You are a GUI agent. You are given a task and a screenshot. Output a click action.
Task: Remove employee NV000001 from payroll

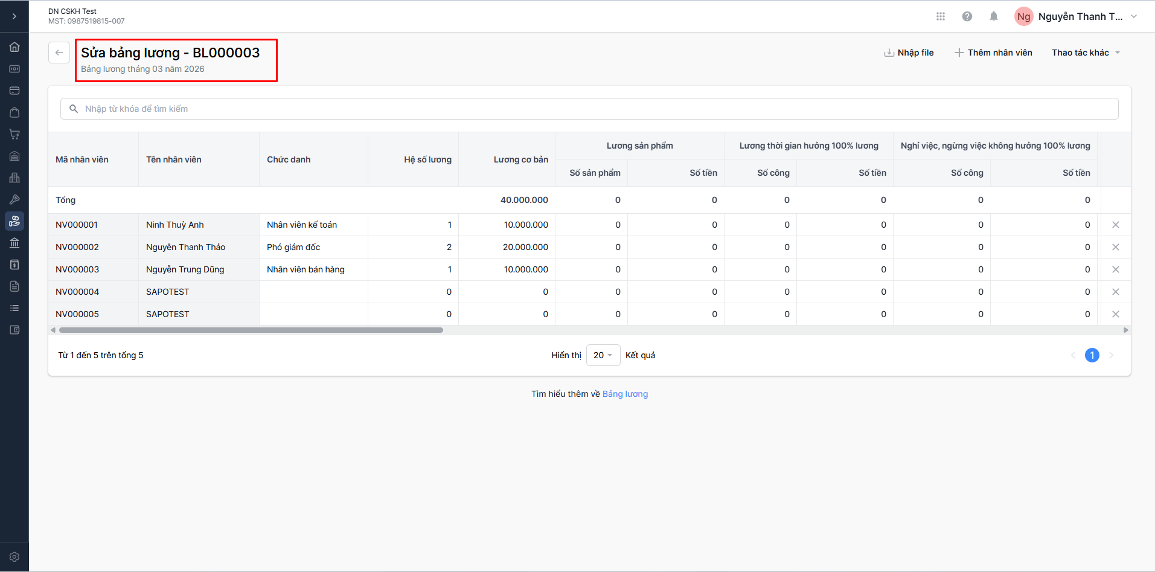[x=1115, y=225]
